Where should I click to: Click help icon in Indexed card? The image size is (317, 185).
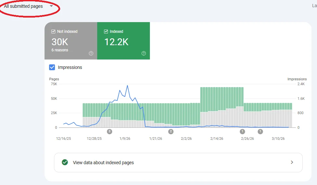click(144, 53)
